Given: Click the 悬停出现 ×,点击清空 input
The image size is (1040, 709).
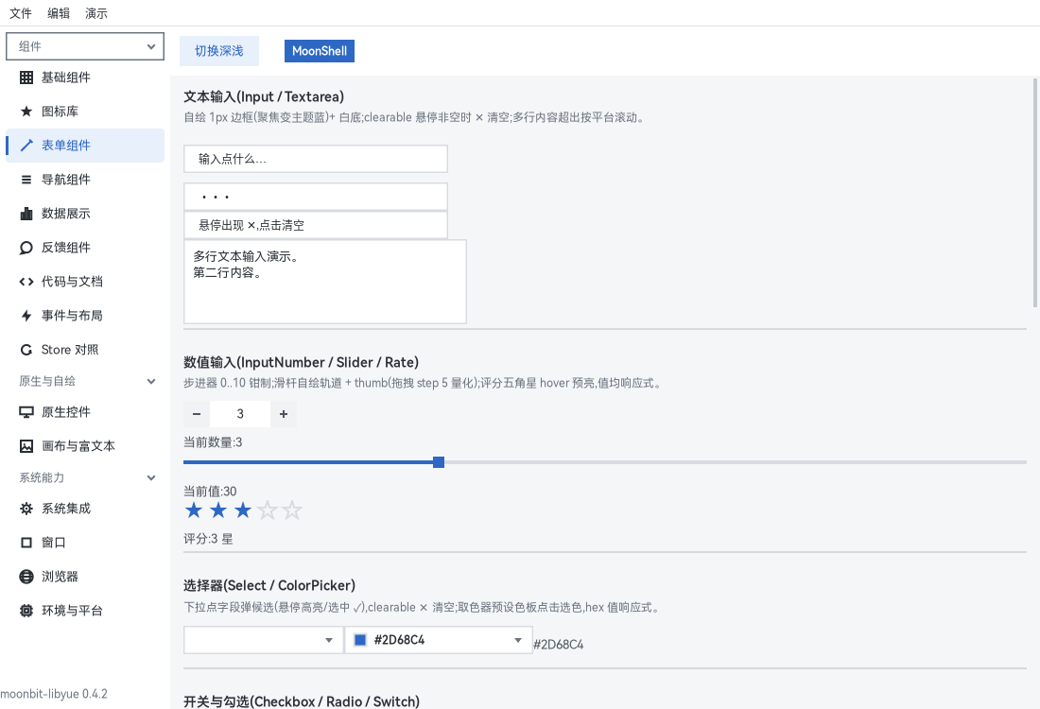Looking at the screenshot, I should (x=316, y=226).
